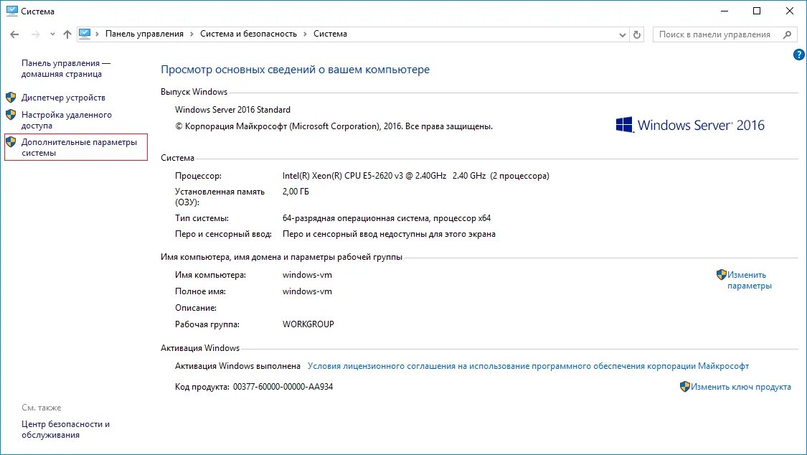Screen dimensions: 807x455
Task: Click the shield icon beside 'Изменить ключ продукта'
Action: tap(684, 387)
